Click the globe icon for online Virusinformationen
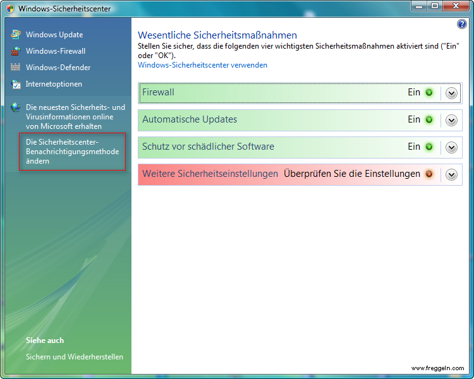This screenshot has height=379, width=474. coord(15,107)
